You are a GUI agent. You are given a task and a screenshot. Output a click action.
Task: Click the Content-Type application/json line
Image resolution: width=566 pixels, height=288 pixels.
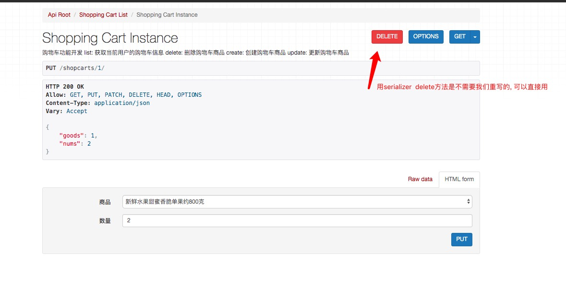click(98, 103)
